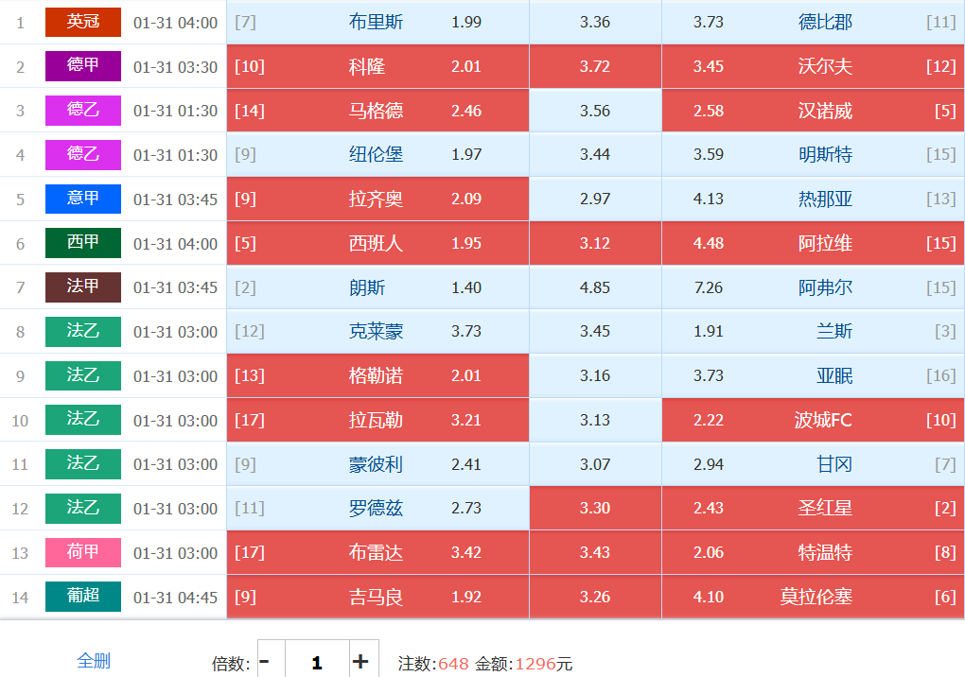Decrease the multiplier with the minus button
Screen dimensions: 965x677
[264, 662]
